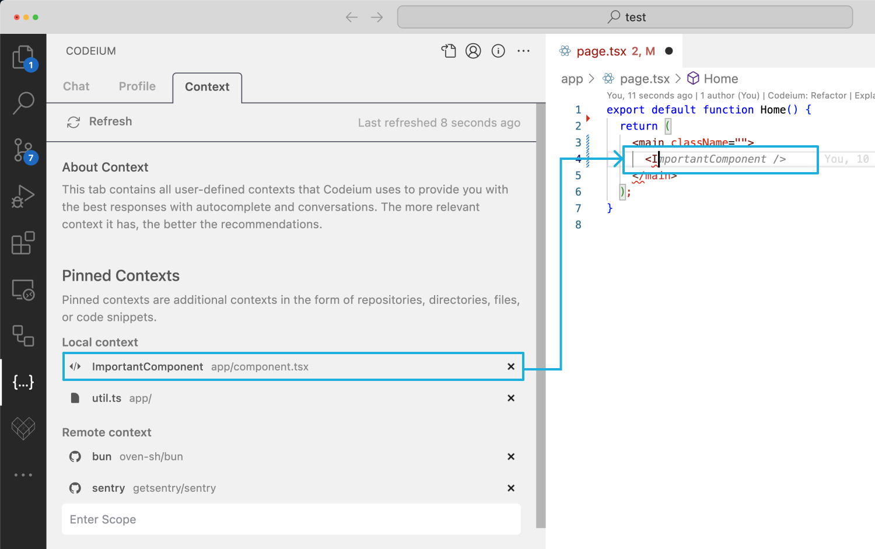Open the diamond-shaped icon view in activity bar
This screenshot has width=875, height=549.
click(23, 428)
